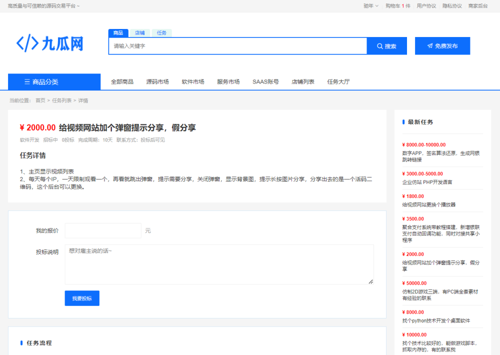Grab the 投标说明 textarea resize handle

pos(371,282)
